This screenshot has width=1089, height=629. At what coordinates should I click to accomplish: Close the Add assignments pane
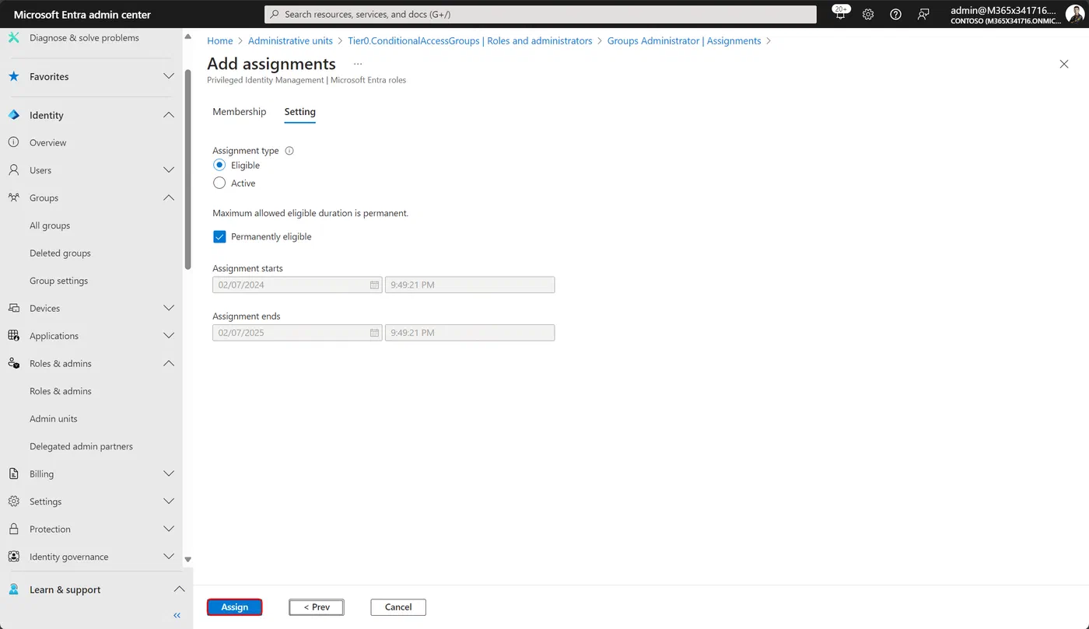coord(1064,64)
